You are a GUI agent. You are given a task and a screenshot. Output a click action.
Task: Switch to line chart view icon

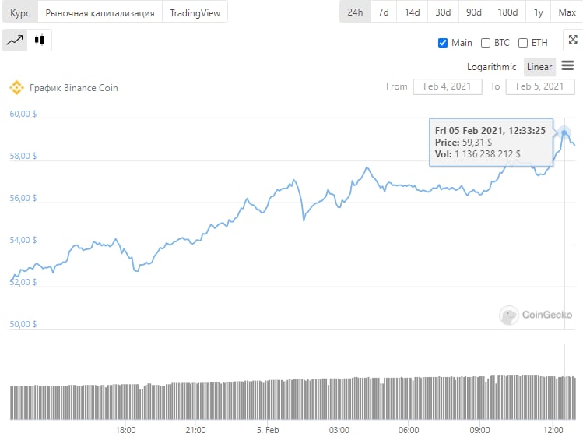(x=15, y=40)
